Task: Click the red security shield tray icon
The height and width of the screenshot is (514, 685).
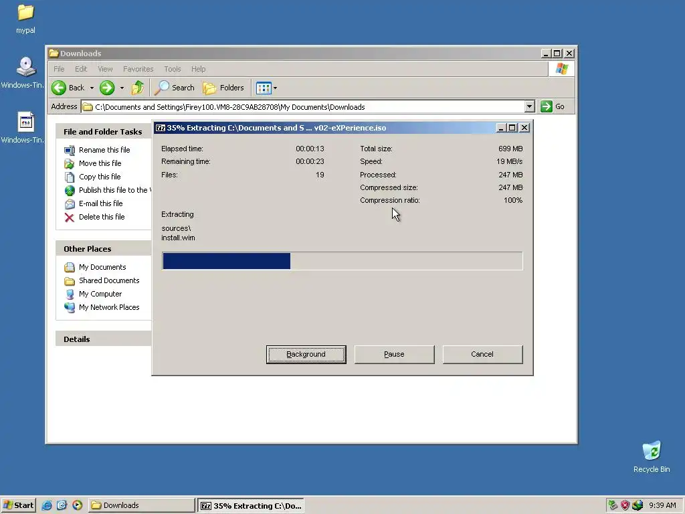Action: tap(625, 505)
